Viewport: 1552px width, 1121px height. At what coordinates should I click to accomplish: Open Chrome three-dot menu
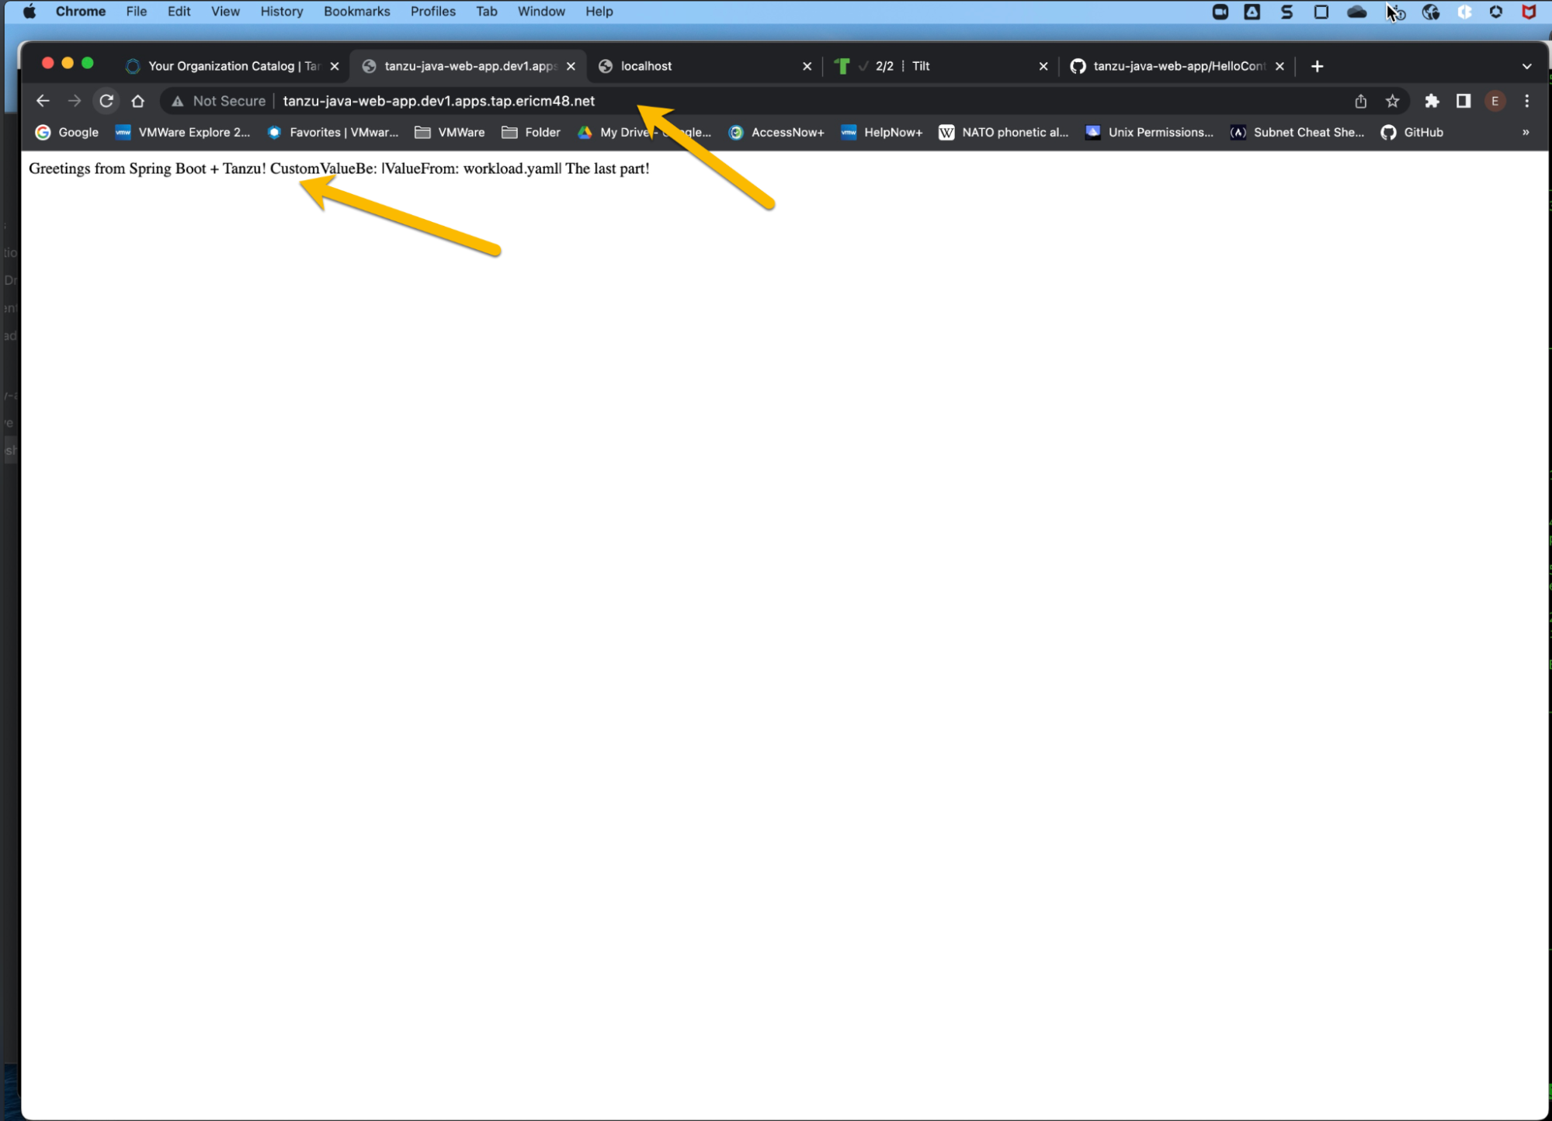(x=1526, y=101)
